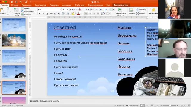Open the Расположение arrange menu
The height and width of the screenshot is (107, 191).
(153, 11)
